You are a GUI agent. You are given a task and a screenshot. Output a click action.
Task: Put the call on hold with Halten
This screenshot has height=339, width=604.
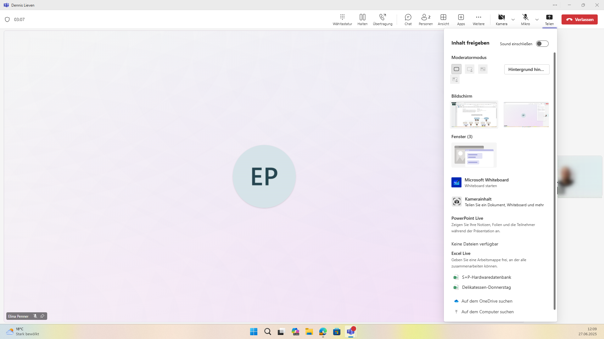(362, 19)
